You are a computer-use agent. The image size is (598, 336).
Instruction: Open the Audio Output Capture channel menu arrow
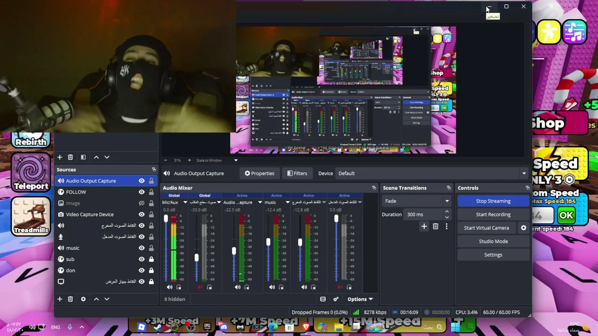click(260, 203)
